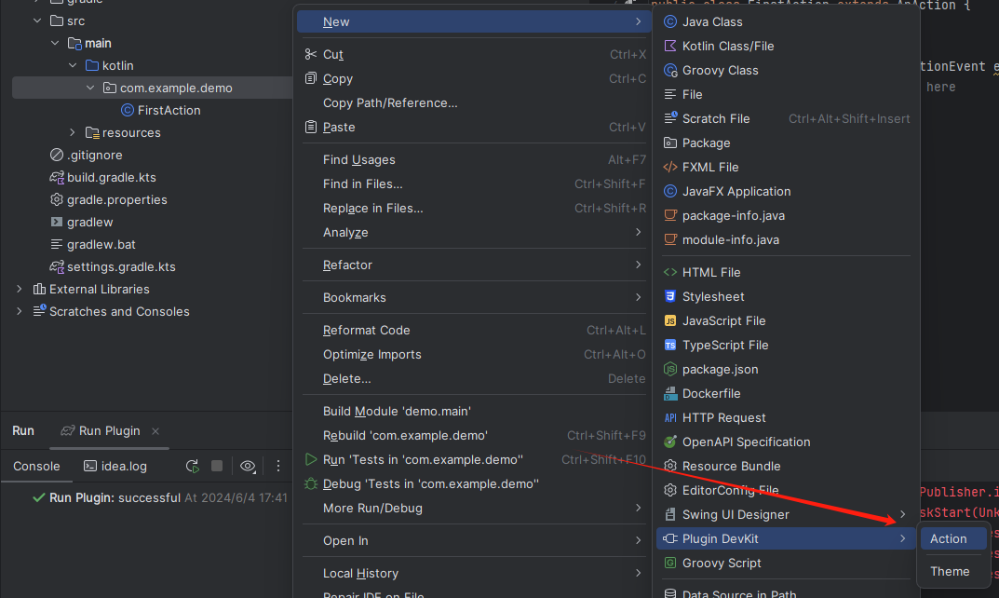This screenshot has height=598, width=999.
Task: Collapse the main folder chevron
Action: click(55, 43)
